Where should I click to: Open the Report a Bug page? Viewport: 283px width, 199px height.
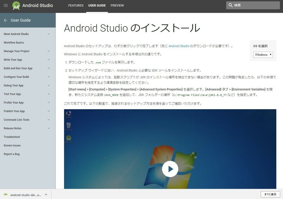(12, 154)
